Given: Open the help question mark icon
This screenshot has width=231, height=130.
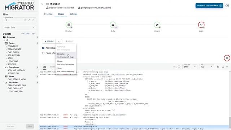Looking at the screenshot, I should click(x=227, y=6).
